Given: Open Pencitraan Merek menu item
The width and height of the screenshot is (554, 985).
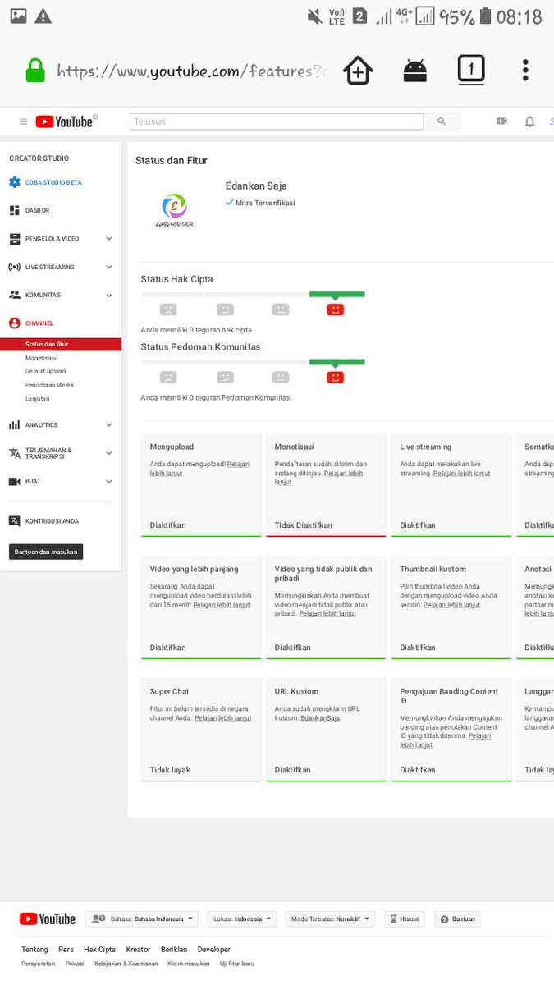Looking at the screenshot, I should coord(49,385).
